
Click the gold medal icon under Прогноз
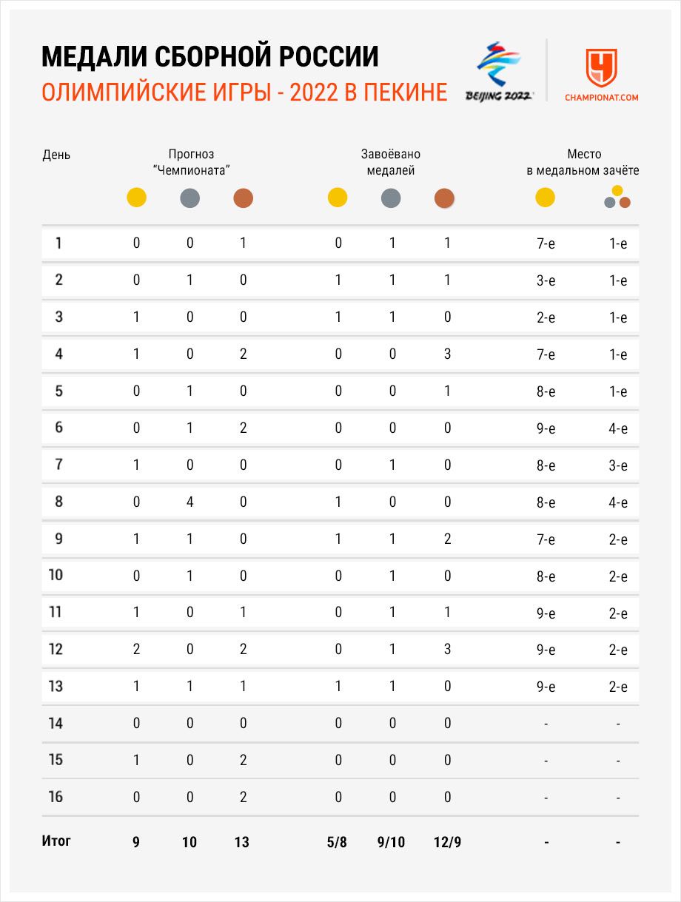coord(136,198)
